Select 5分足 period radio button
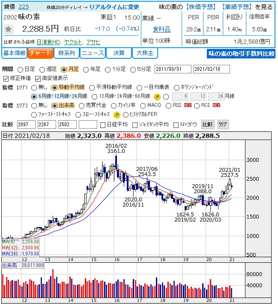The height and width of the screenshot is (304, 278). click(133, 70)
